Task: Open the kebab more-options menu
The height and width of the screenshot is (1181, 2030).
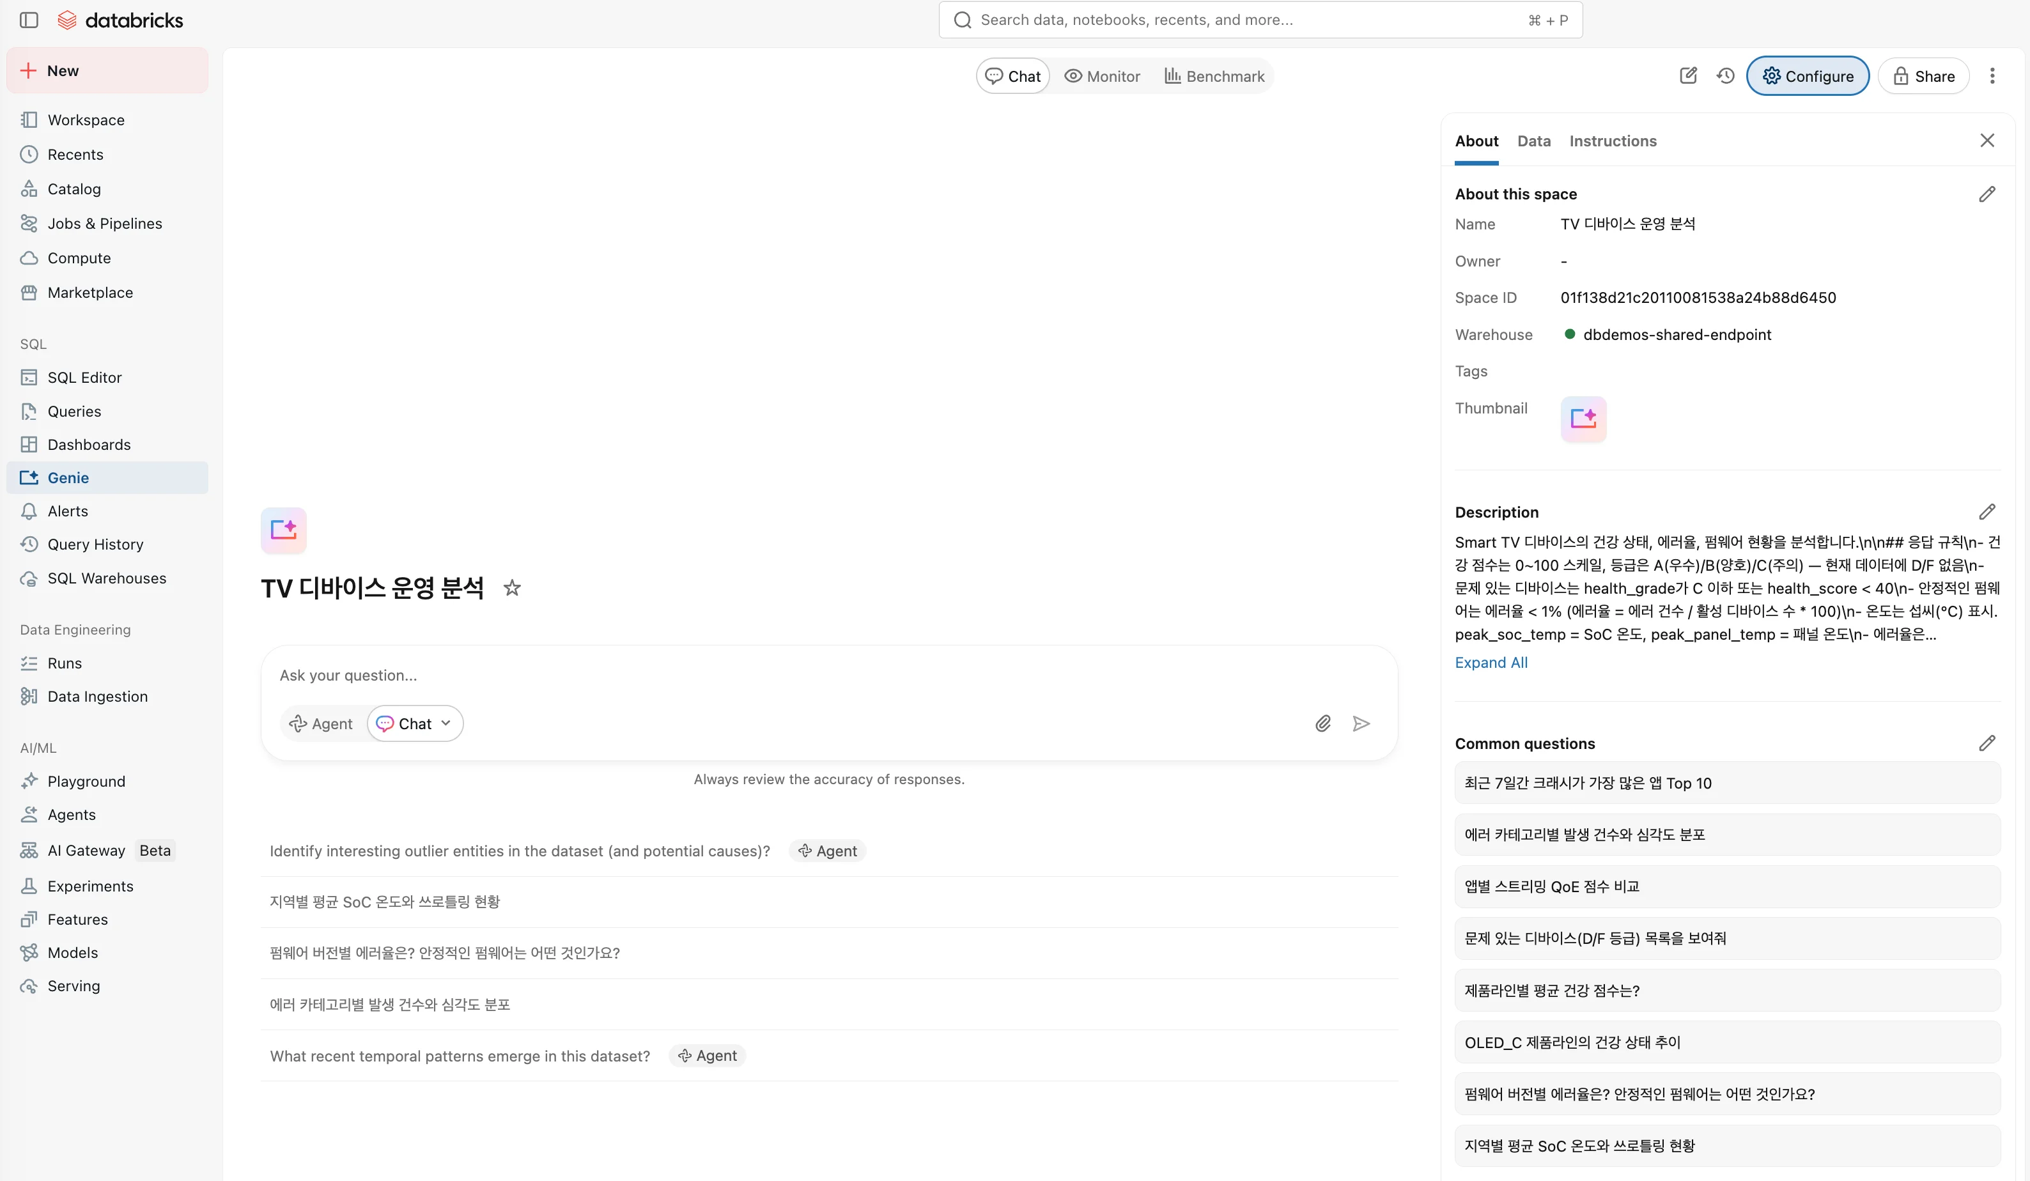Action: tap(1992, 75)
